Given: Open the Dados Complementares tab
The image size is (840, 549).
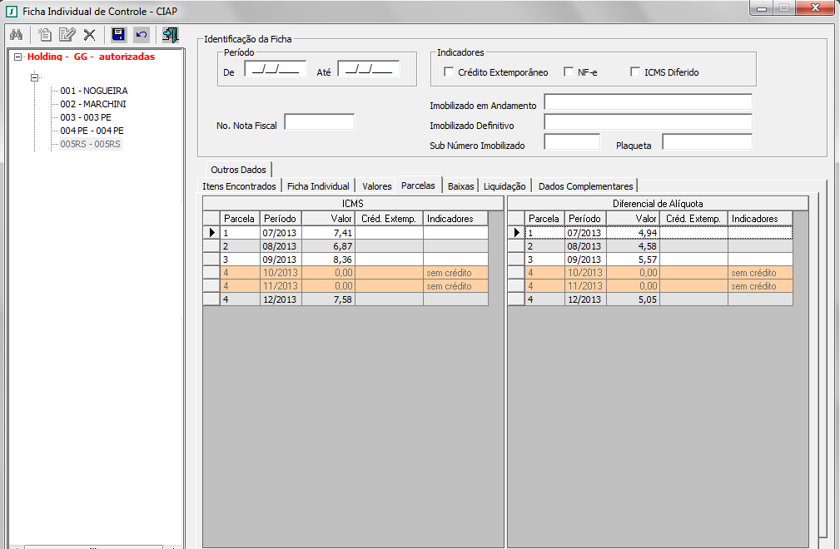Looking at the screenshot, I should click(586, 186).
